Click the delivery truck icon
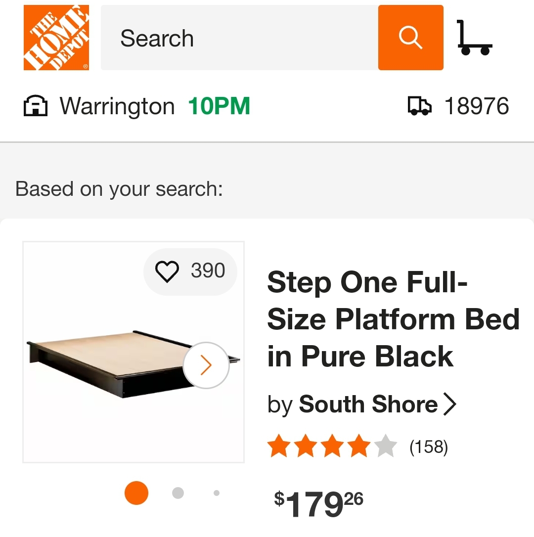The height and width of the screenshot is (537, 534). click(419, 106)
